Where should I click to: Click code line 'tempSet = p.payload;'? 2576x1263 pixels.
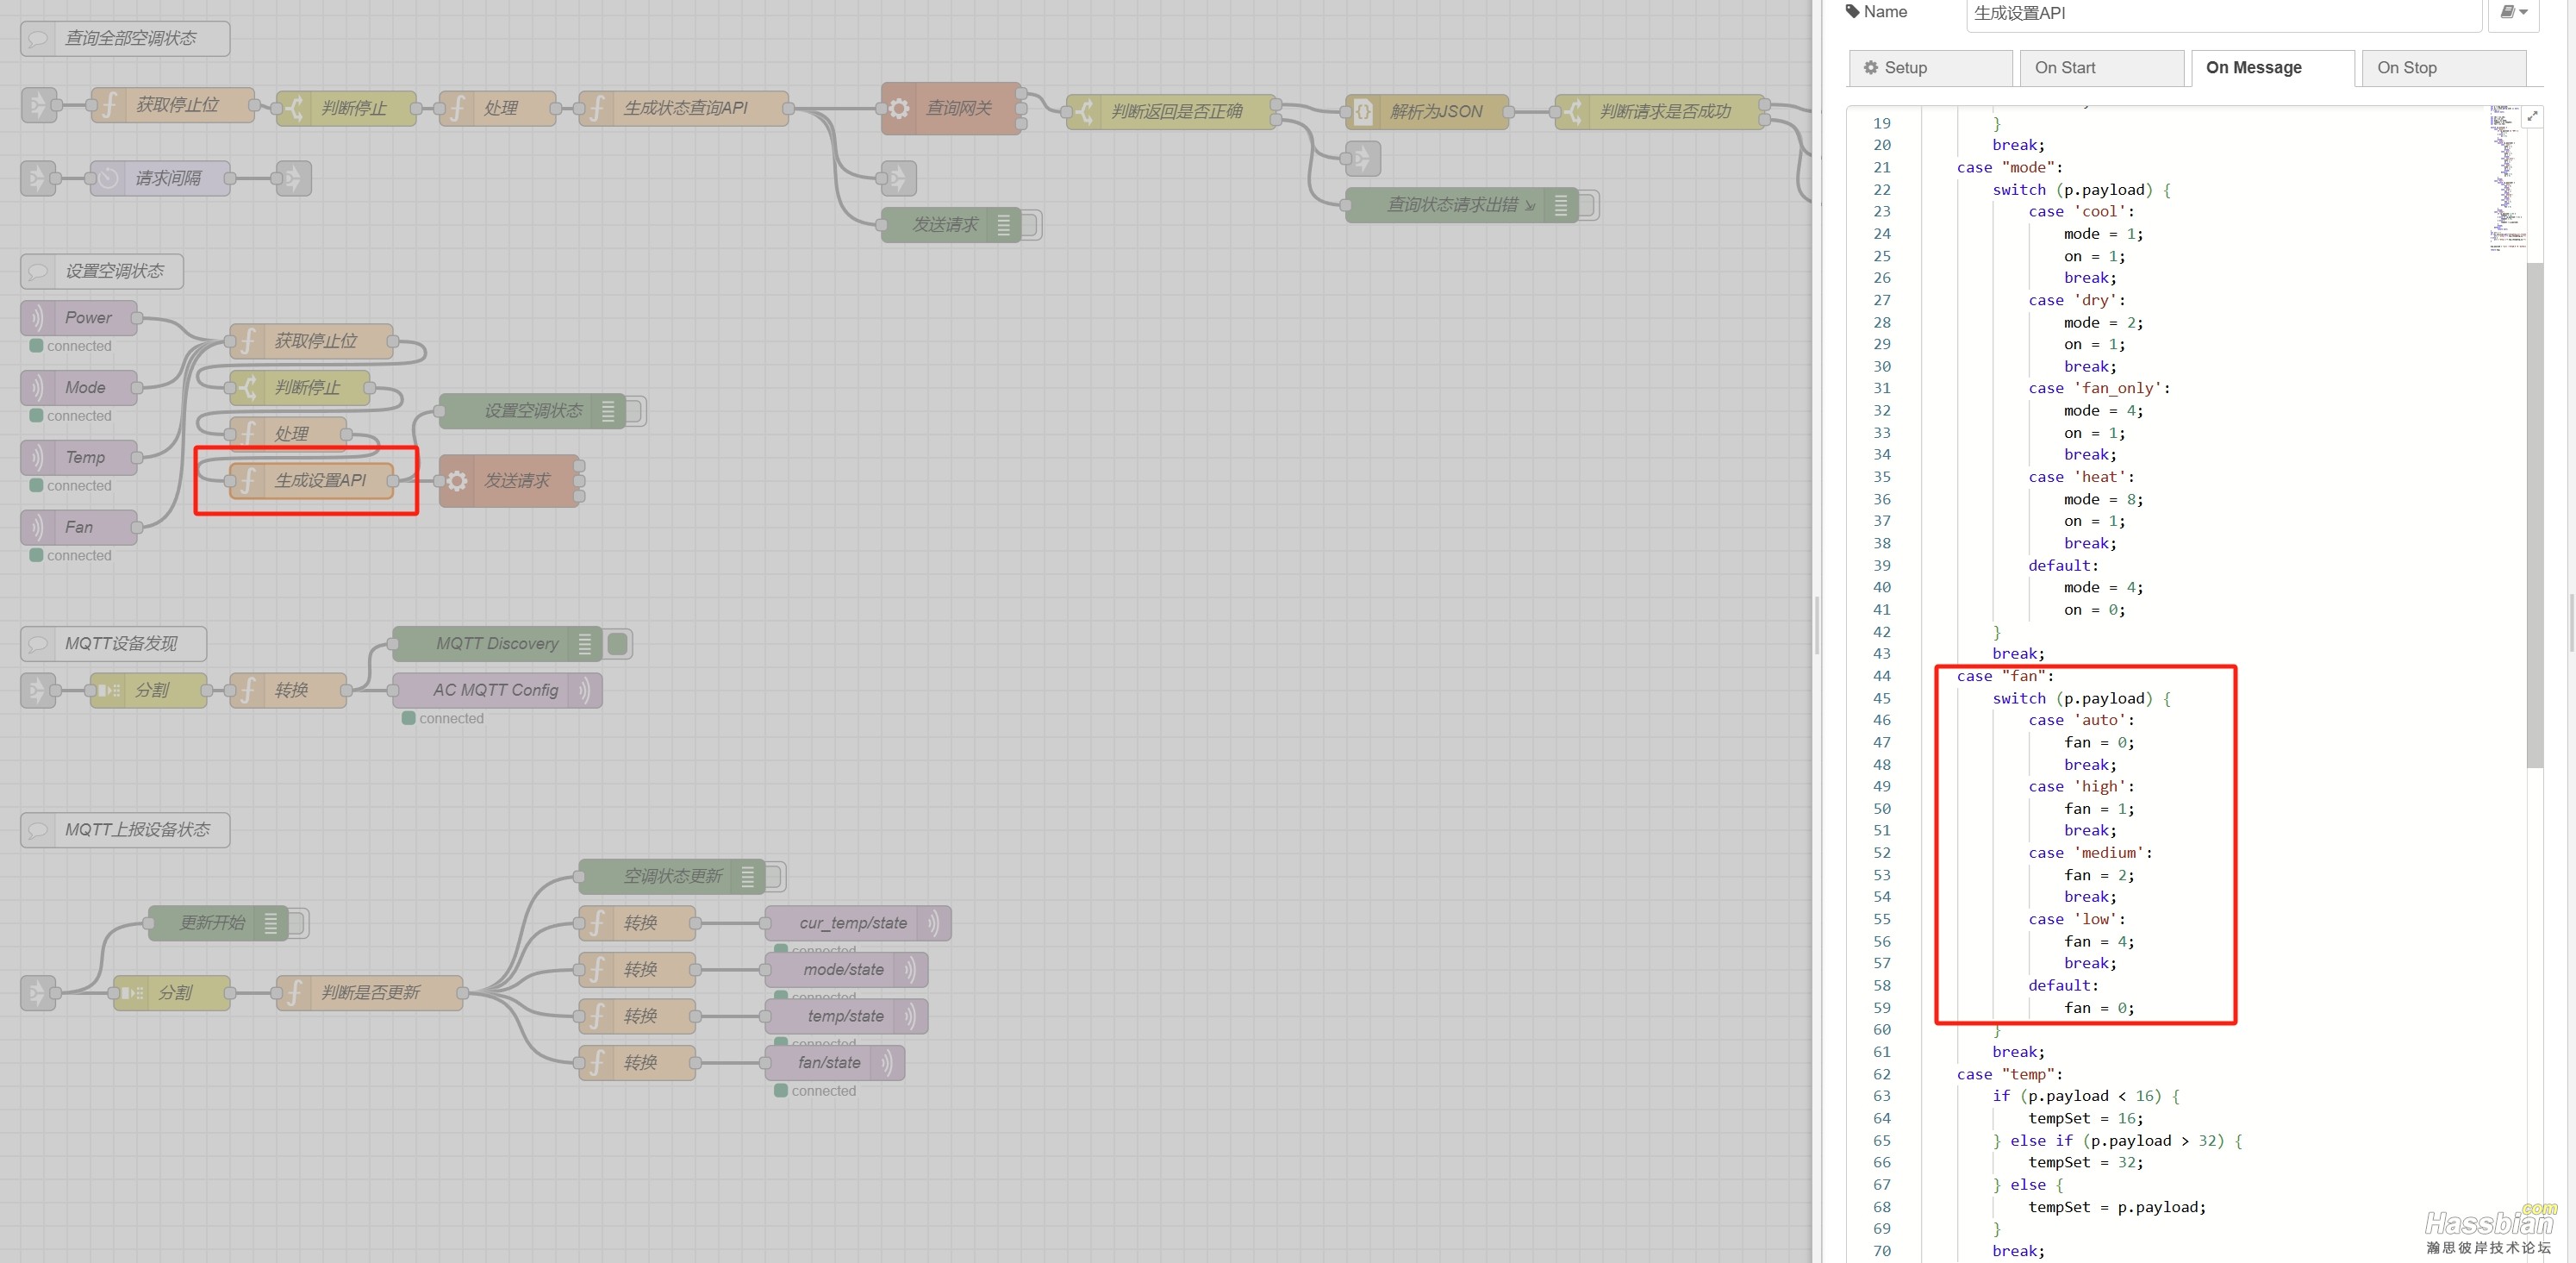coord(2116,1207)
